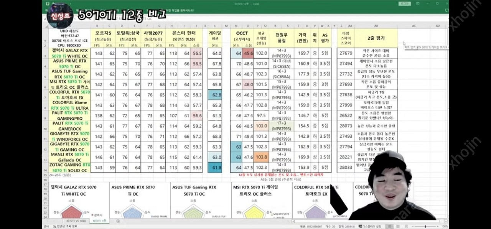The image size is (491, 229).
Task: Open the 접근성 accessibility status indicator
Action: pyautogui.click(x=64, y=227)
